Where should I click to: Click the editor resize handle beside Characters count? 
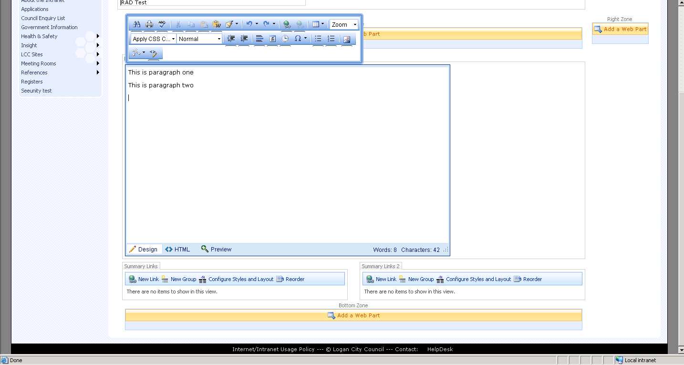click(x=446, y=250)
